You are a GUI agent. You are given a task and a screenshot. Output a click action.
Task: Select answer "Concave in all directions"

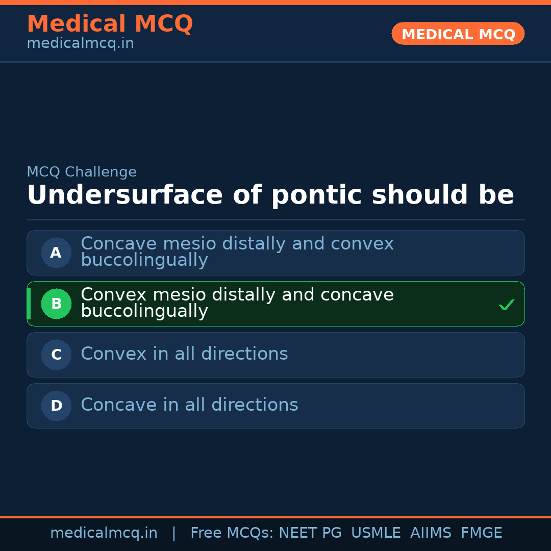point(189,405)
